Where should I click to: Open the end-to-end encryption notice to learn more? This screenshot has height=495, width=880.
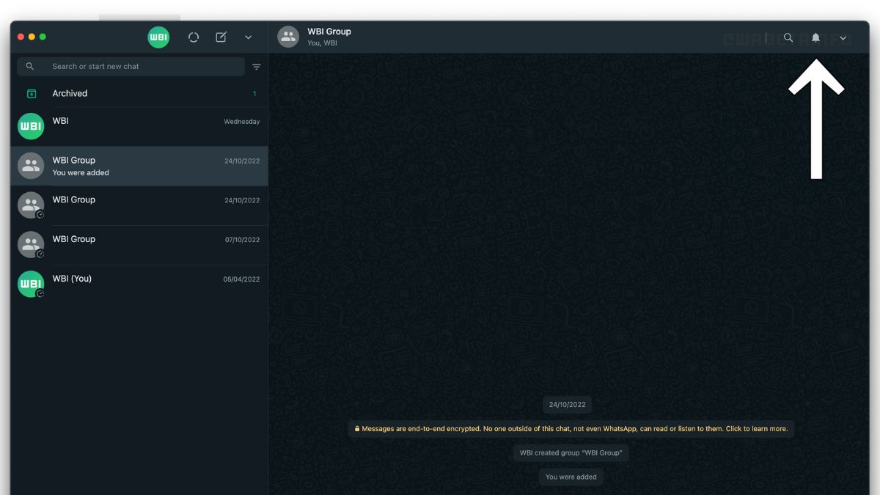point(571,429)
